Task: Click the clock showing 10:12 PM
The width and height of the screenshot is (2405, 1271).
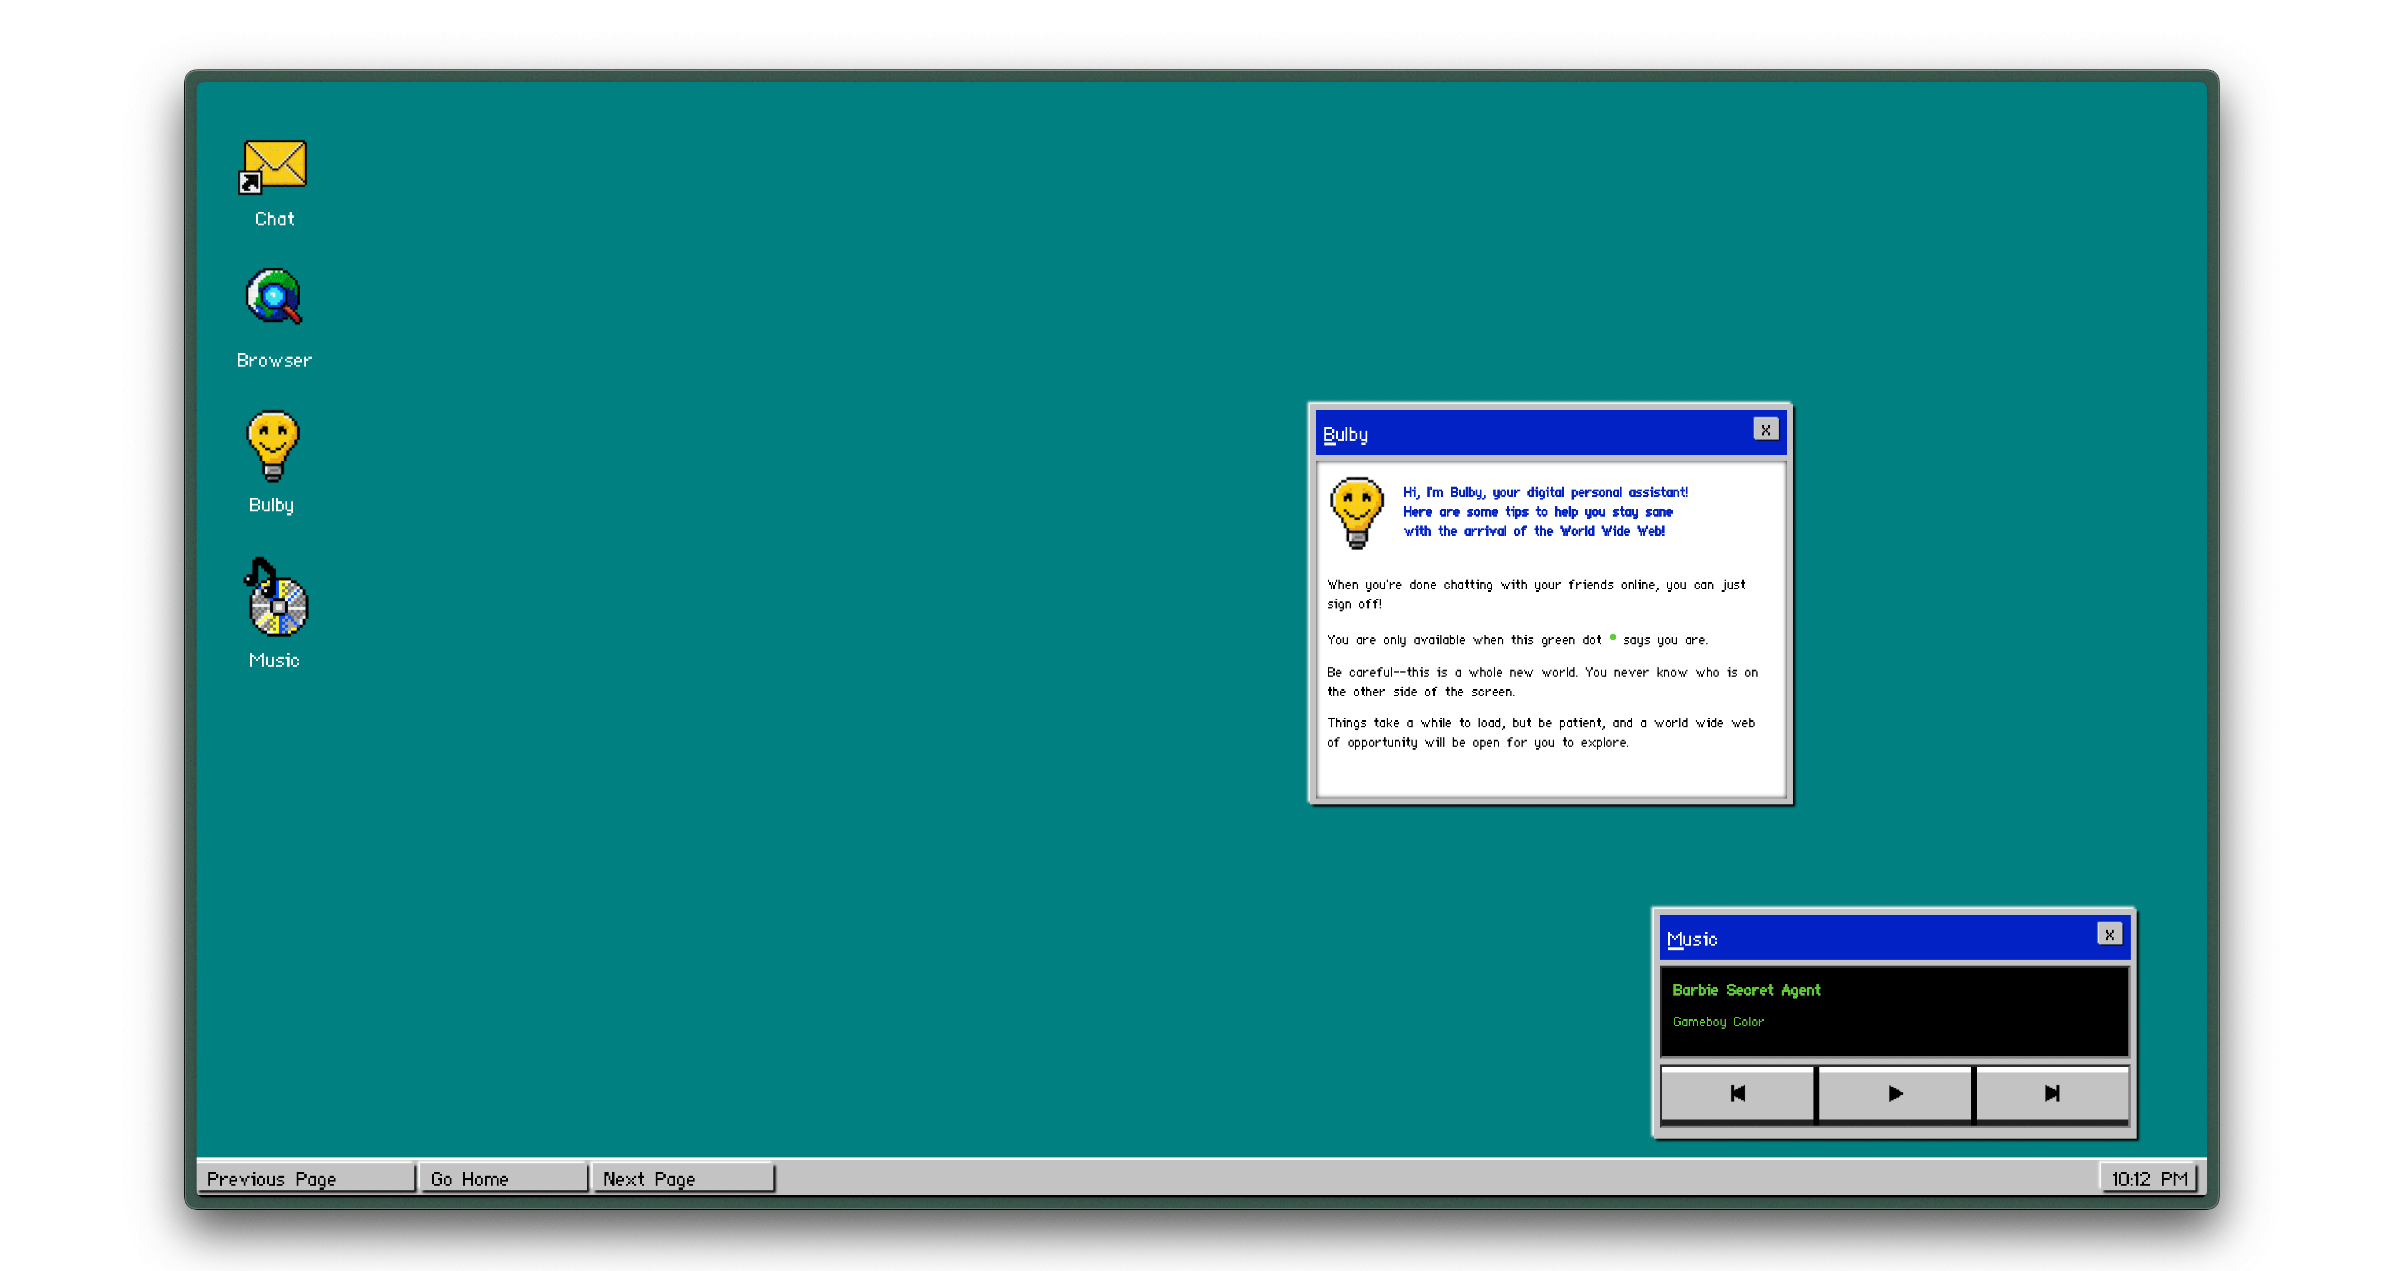Action: click(x=2149, y=1179)
